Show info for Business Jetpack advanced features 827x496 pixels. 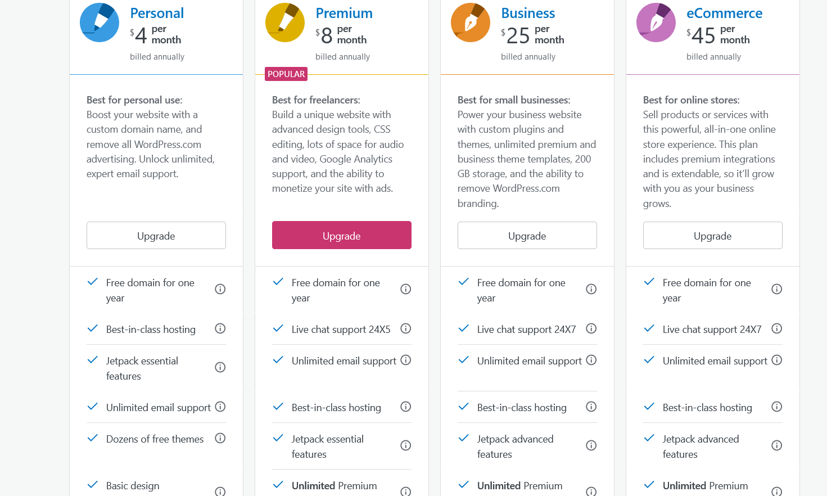591,445
